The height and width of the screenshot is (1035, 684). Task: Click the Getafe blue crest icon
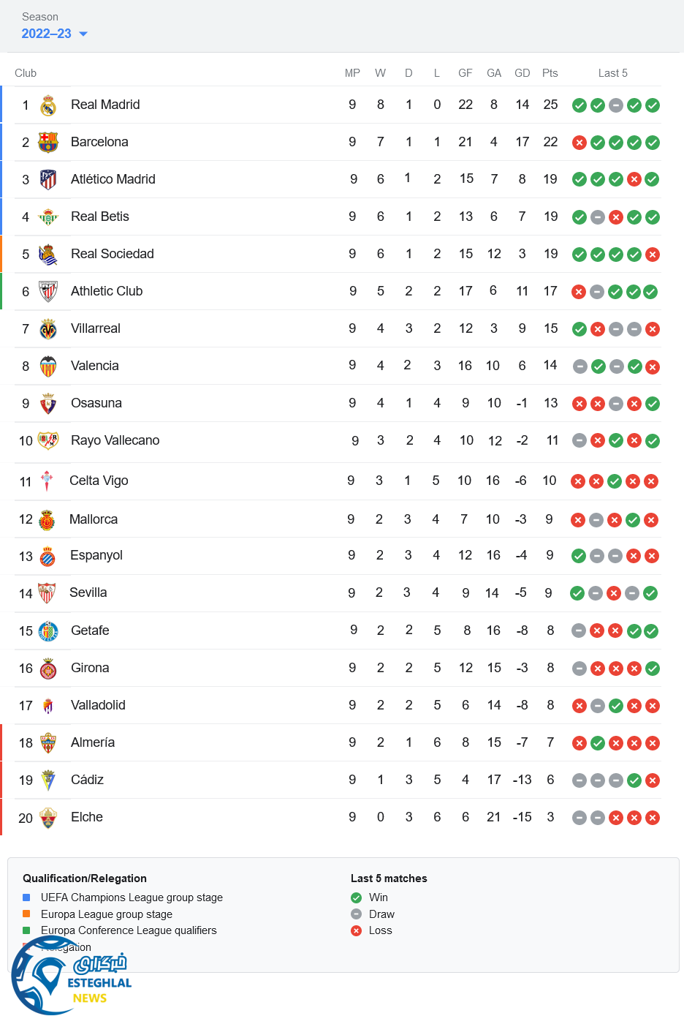[48, 631]
